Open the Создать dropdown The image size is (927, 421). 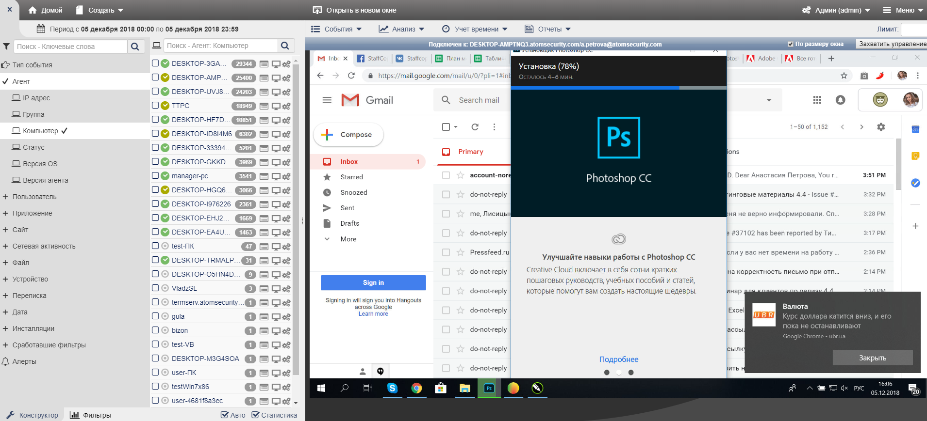click(x=100, y=10)
